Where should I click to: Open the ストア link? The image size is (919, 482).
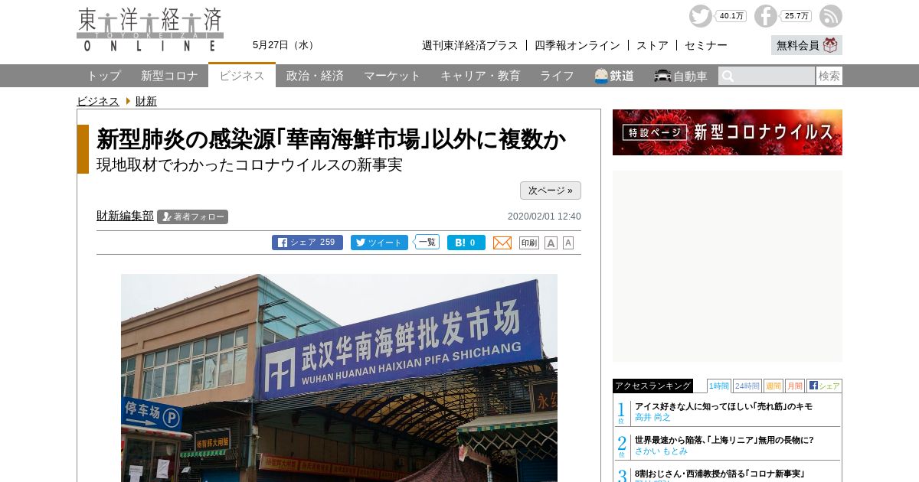click(x=652, y=45)
